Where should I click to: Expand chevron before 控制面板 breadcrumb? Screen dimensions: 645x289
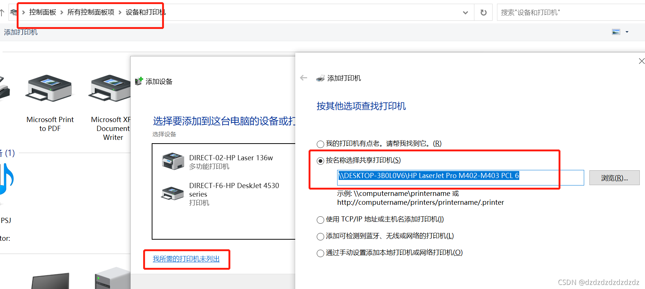point(23,13)
